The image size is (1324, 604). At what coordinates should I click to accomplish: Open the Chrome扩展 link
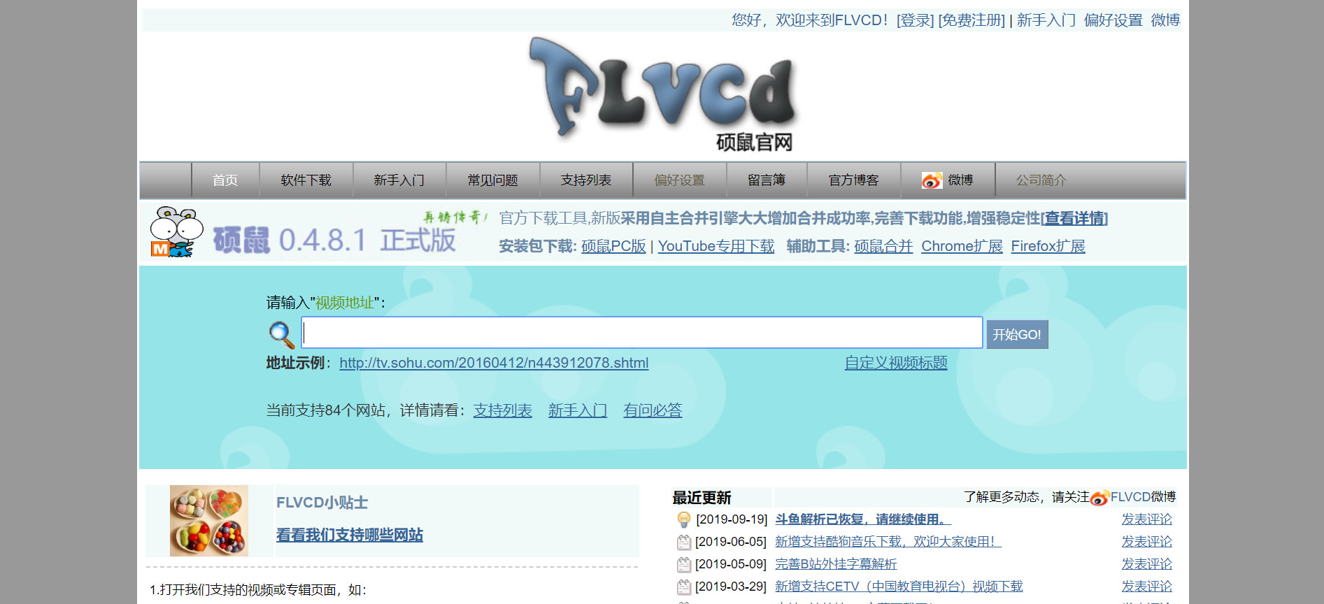[962, 246]
